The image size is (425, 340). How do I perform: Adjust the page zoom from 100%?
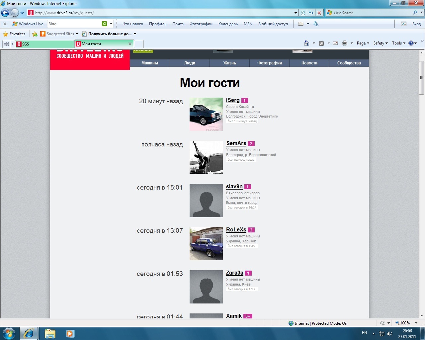pos(405,323)
